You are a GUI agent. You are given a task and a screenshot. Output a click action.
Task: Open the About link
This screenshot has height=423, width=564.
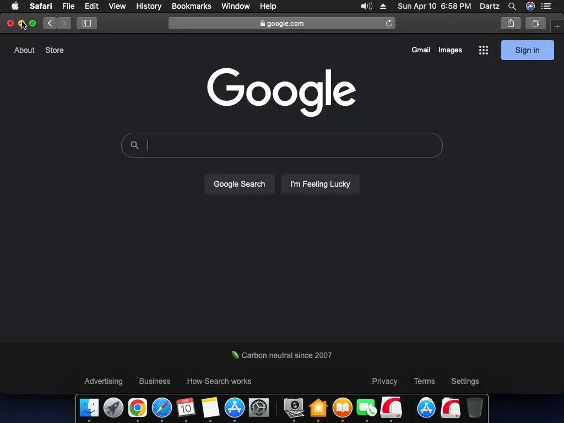click(x=24, y=50)
